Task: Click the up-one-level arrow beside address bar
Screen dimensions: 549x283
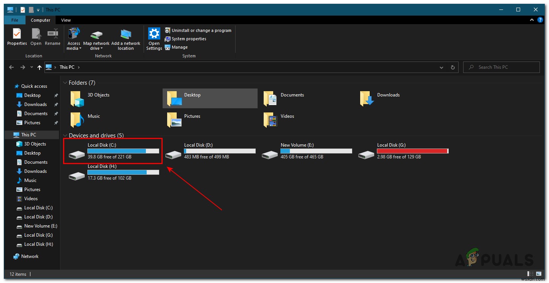Action: click(x=39, y=67)
